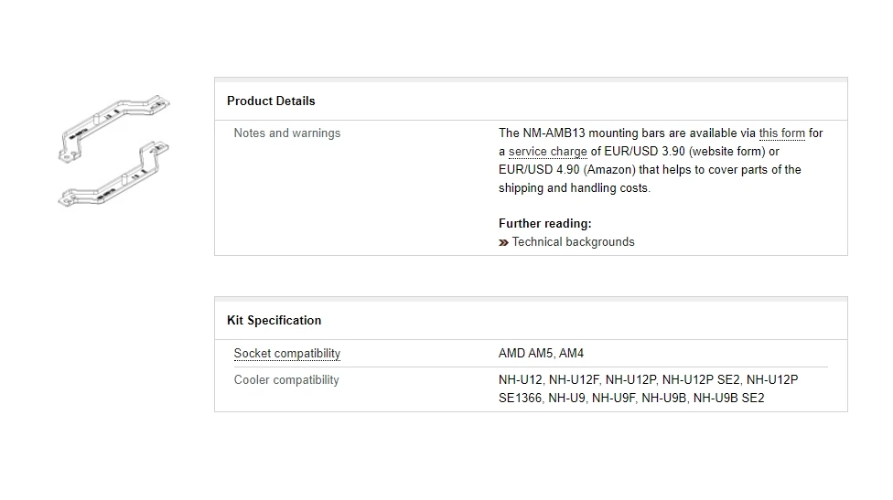Viewport: 893px width, 500px height.
Task: Click the double-arrow icon before Technical backgrounds
Action: [503, 243]
